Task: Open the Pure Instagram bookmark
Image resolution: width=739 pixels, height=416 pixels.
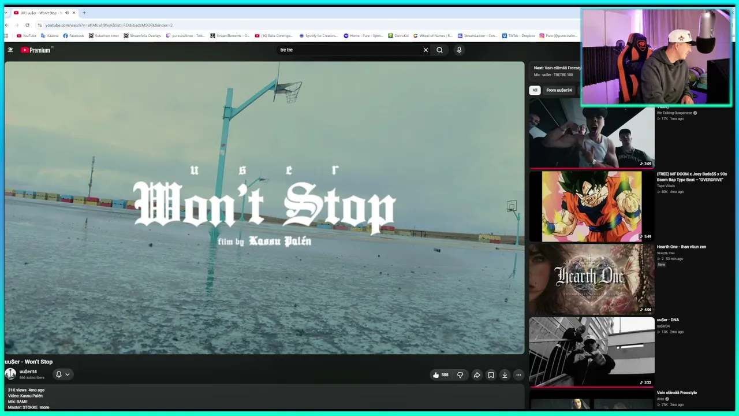Action: click(558, 36)
